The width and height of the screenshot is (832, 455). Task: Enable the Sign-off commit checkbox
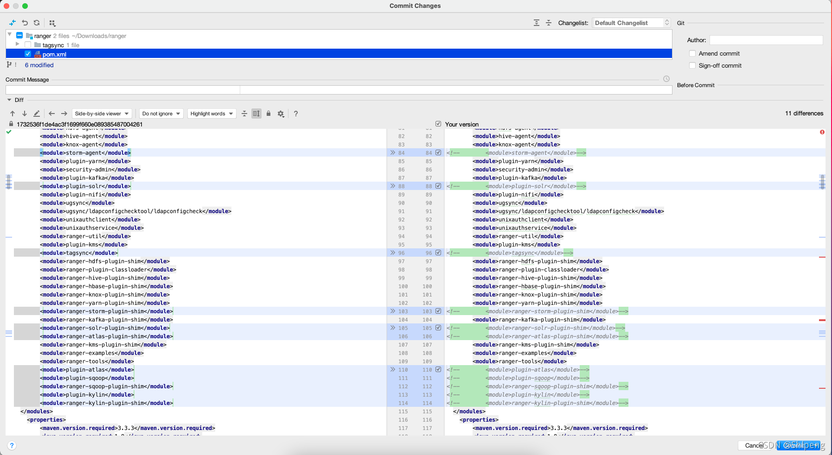point(692,65)
